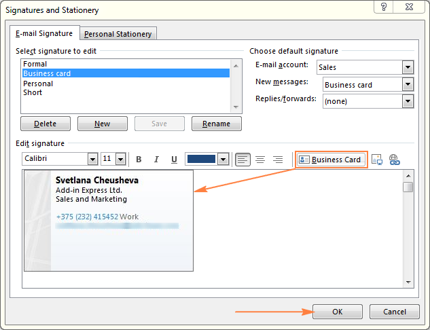This screenshot has width=430, height=330.
Task: Toggle Underline formatting button
Action: click(174, 160)
